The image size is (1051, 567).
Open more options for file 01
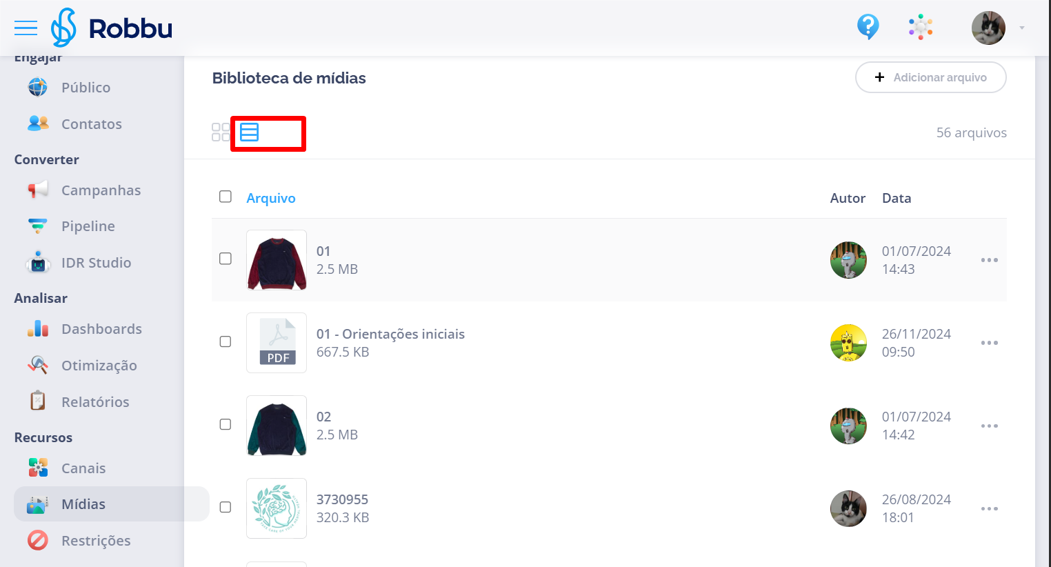pyautogui.click(x=990, y=260)
